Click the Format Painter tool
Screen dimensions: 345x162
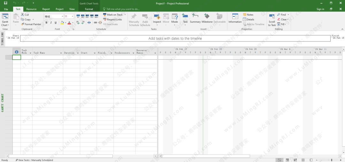point(31,24)
